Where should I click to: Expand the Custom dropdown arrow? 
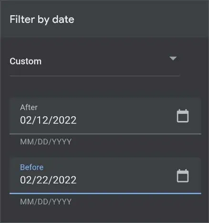pos(173,59)
